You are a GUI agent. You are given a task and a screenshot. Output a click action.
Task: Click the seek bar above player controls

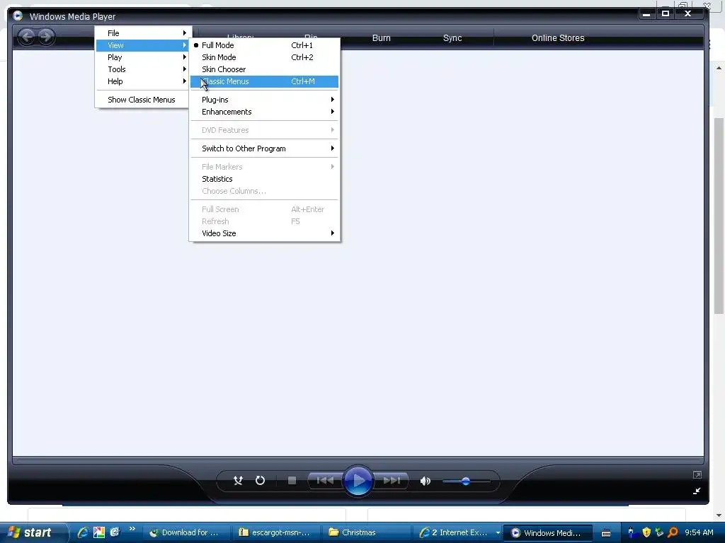[358, 460]
